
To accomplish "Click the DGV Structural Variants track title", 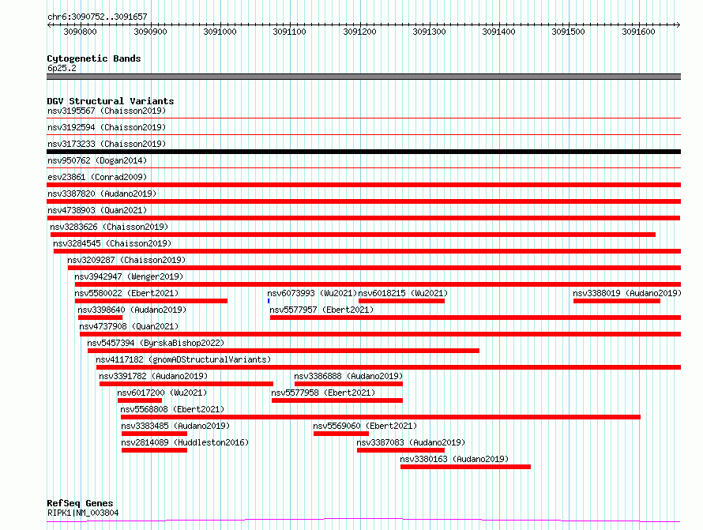I will point(111,101).
